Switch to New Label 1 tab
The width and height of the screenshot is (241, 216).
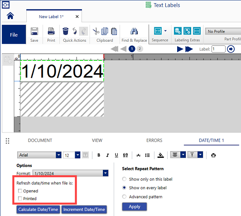[x=51, y=17]
